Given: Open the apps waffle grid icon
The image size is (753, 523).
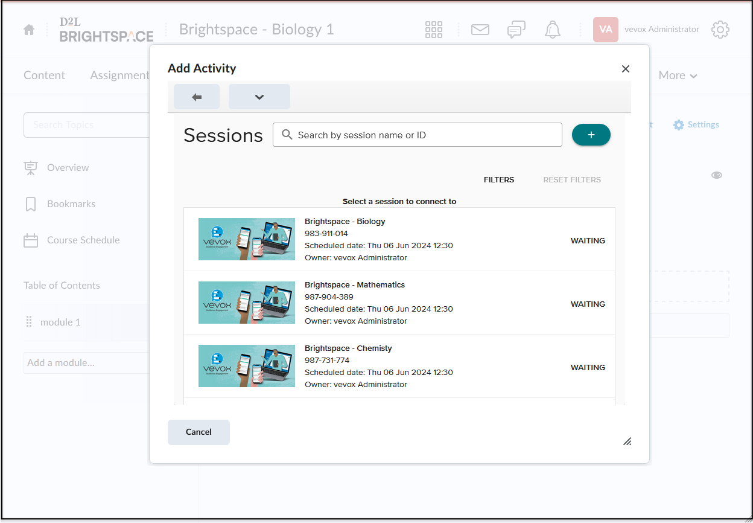Looking at the screenshot, I should click(433, 29).
